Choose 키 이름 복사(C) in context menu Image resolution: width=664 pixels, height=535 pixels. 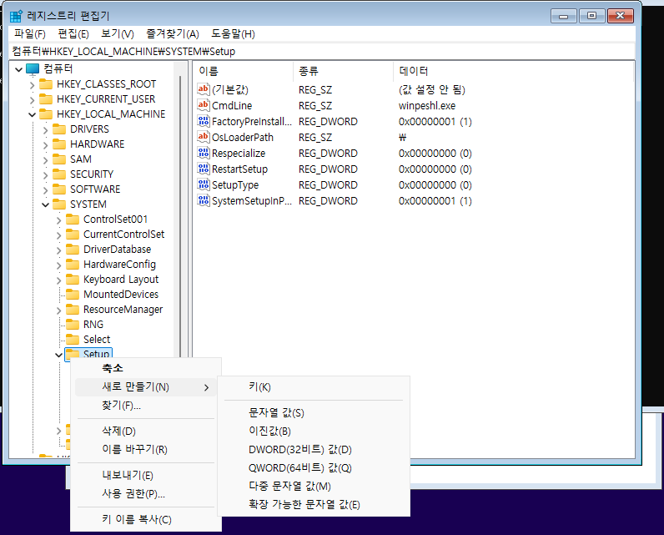click(x=146, y=519)
